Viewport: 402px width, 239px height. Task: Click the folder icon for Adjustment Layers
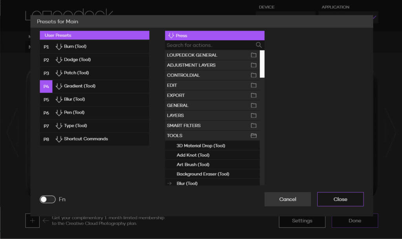pos(254,65)
